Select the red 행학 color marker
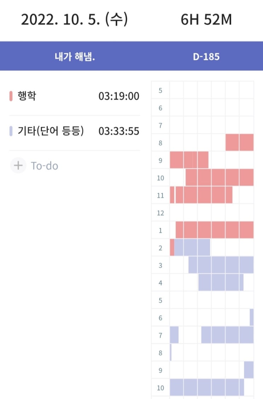The height and width of the screenshot is (399, 263). 11,96
